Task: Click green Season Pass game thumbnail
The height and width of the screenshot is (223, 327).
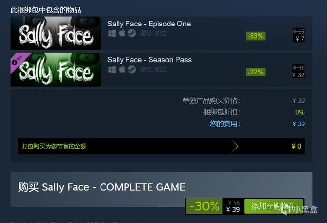Action: [x=56, y=70]
